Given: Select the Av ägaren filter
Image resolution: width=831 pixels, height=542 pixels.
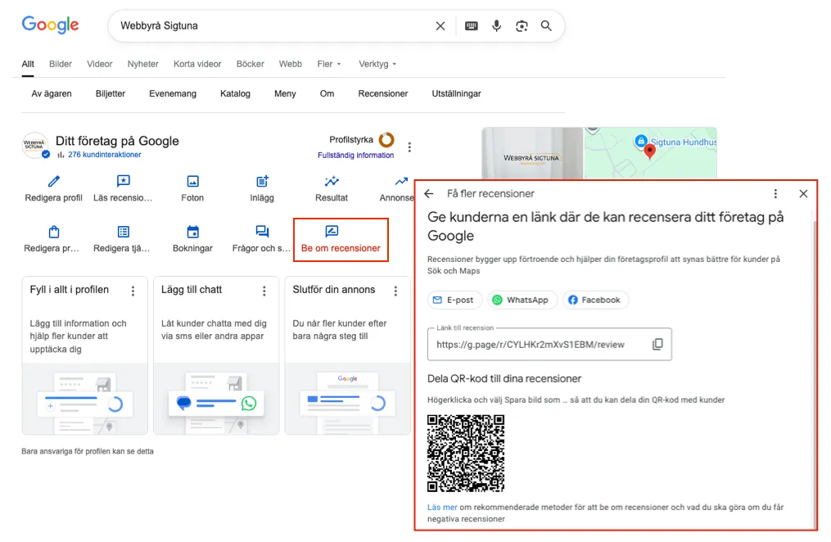Looking at the screenshot, I should pyautogui.click(x=52, y=94).
